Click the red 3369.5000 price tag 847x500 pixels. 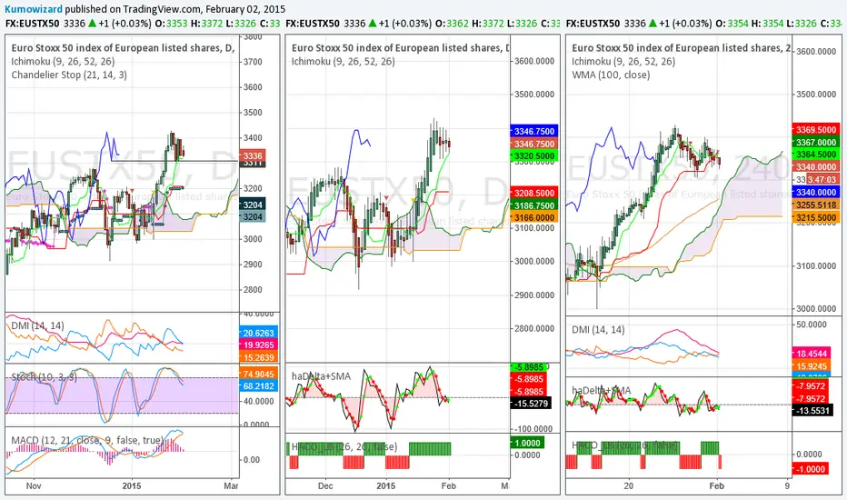[815, 130]
